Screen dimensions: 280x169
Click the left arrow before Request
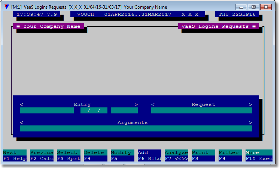click(x=153, y=104)
